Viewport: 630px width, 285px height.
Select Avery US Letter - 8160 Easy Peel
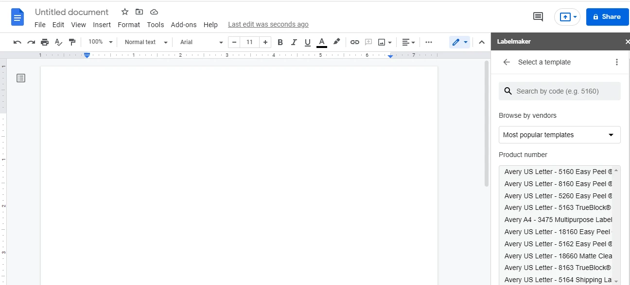(558, 184)
